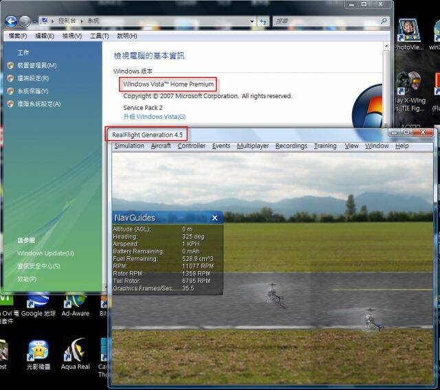The width and height of the screenshot is (440, 390).
Task: Open 系統保護(V) link
Action: tap(33, 91)
